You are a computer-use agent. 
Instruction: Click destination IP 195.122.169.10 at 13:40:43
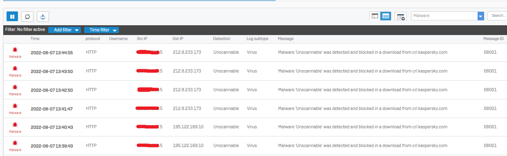(188, 127)
